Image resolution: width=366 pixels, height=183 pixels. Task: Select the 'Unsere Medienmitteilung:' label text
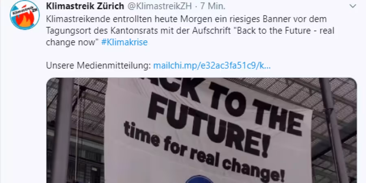pyautogui.click(x=98, y=66)
